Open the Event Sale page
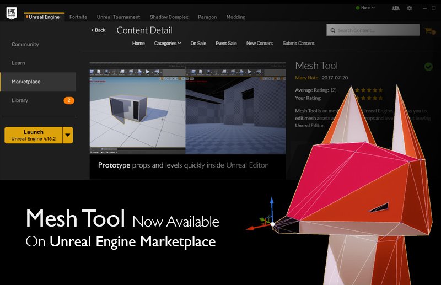Screen dimensions: 441x285 pyautogui.click(x=226, y=44)
